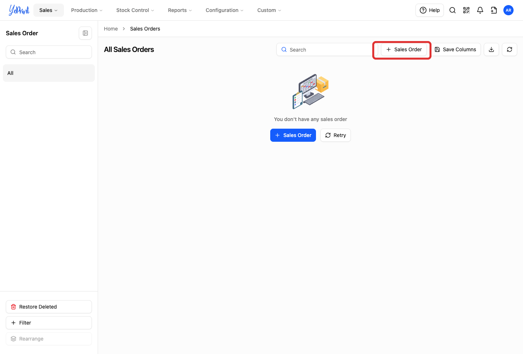This screenshot has height=354, width=523.
Task: Focus the sidebar Search field
Action: [49, 52]
